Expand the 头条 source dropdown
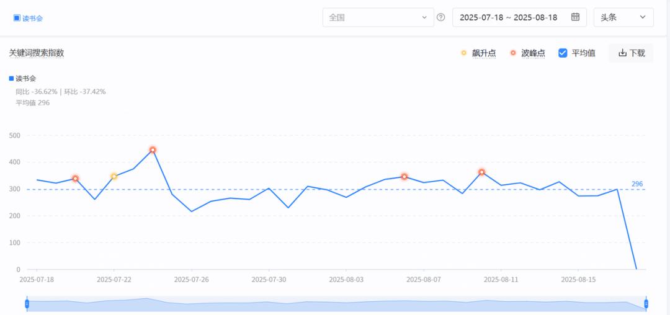Image resolution: width=670 pixels, height=315 pixels. pos(623,17)
